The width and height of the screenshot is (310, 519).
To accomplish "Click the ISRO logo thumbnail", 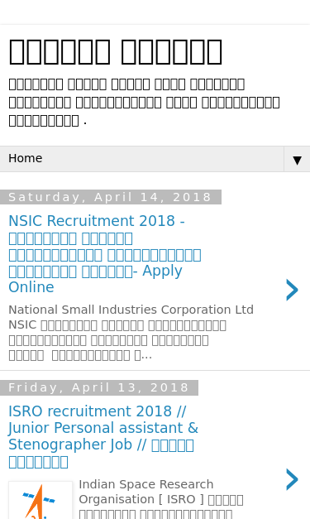I will (x=41, y=500).
